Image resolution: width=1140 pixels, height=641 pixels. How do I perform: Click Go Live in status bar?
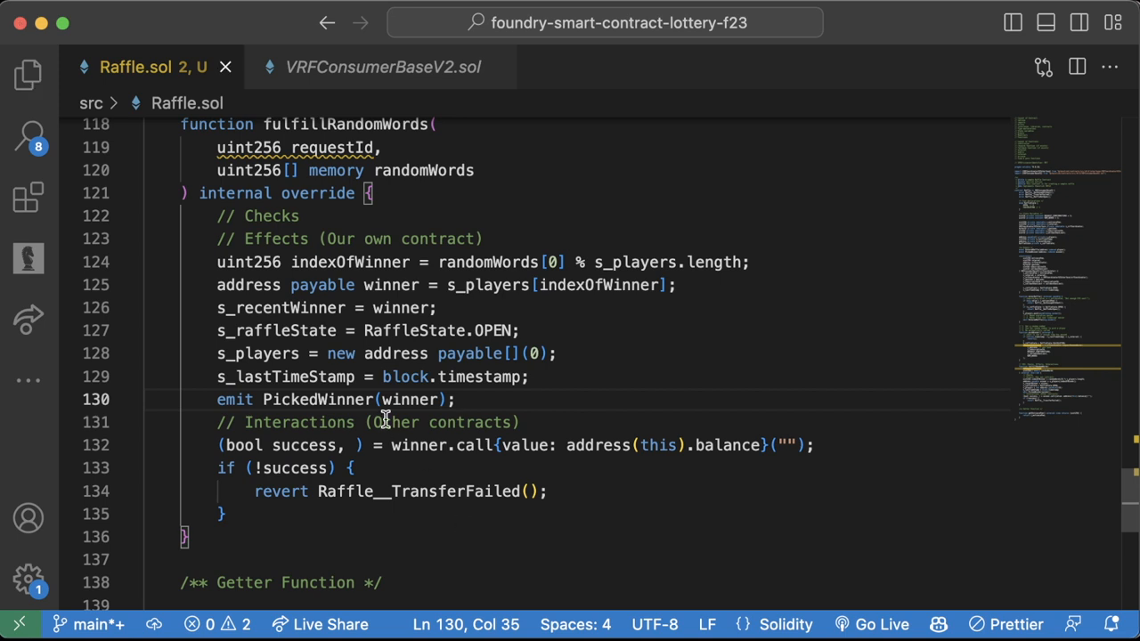point(872,624)
